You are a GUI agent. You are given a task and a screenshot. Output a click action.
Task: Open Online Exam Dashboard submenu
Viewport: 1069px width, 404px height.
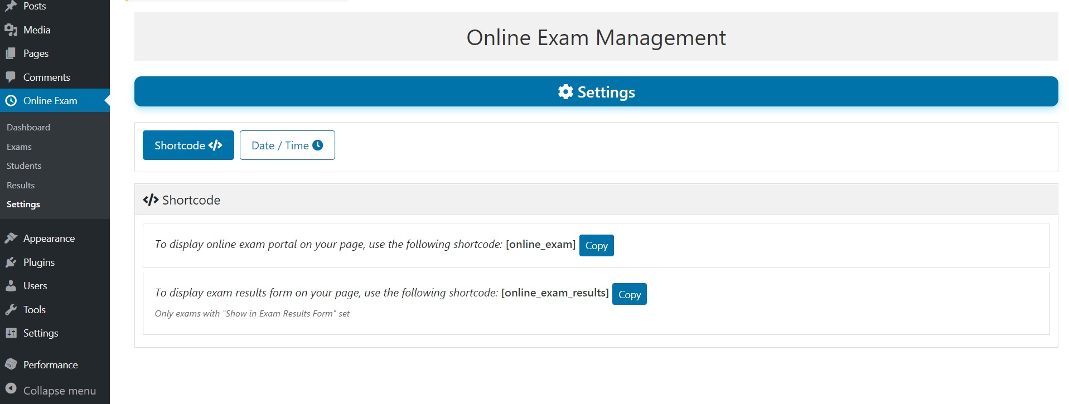tap(28, 127)
